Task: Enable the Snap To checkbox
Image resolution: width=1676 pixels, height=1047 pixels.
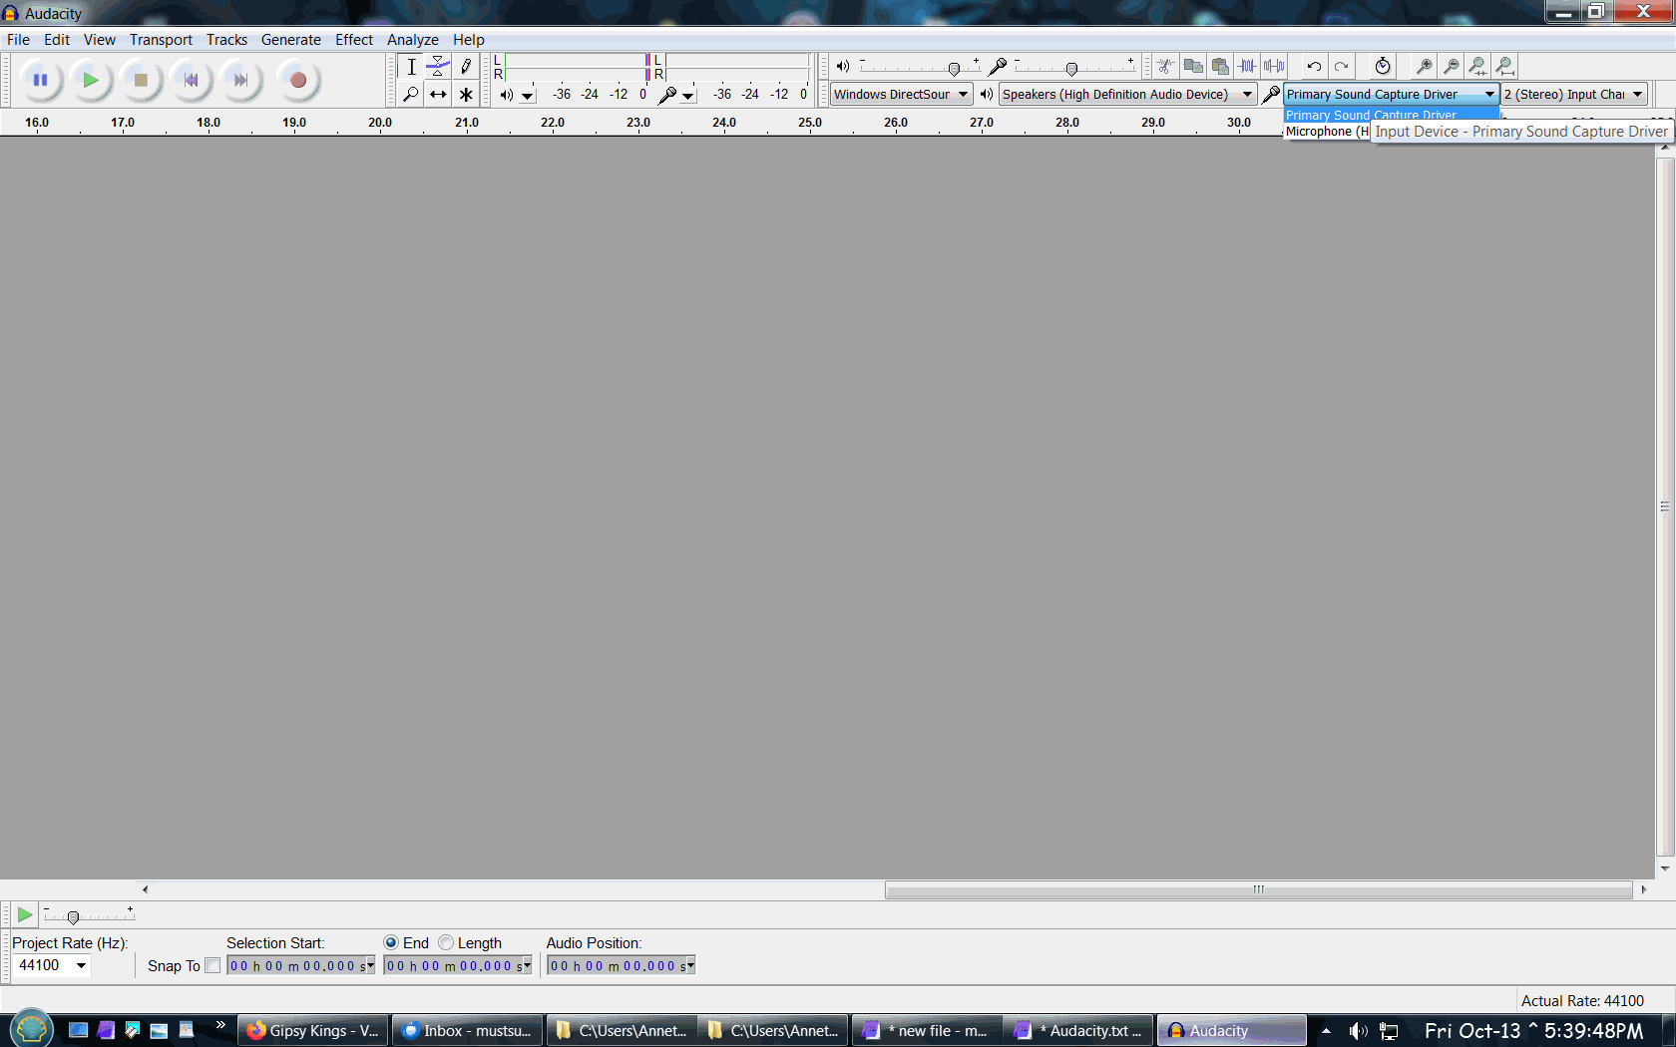Action: point(212,965)
